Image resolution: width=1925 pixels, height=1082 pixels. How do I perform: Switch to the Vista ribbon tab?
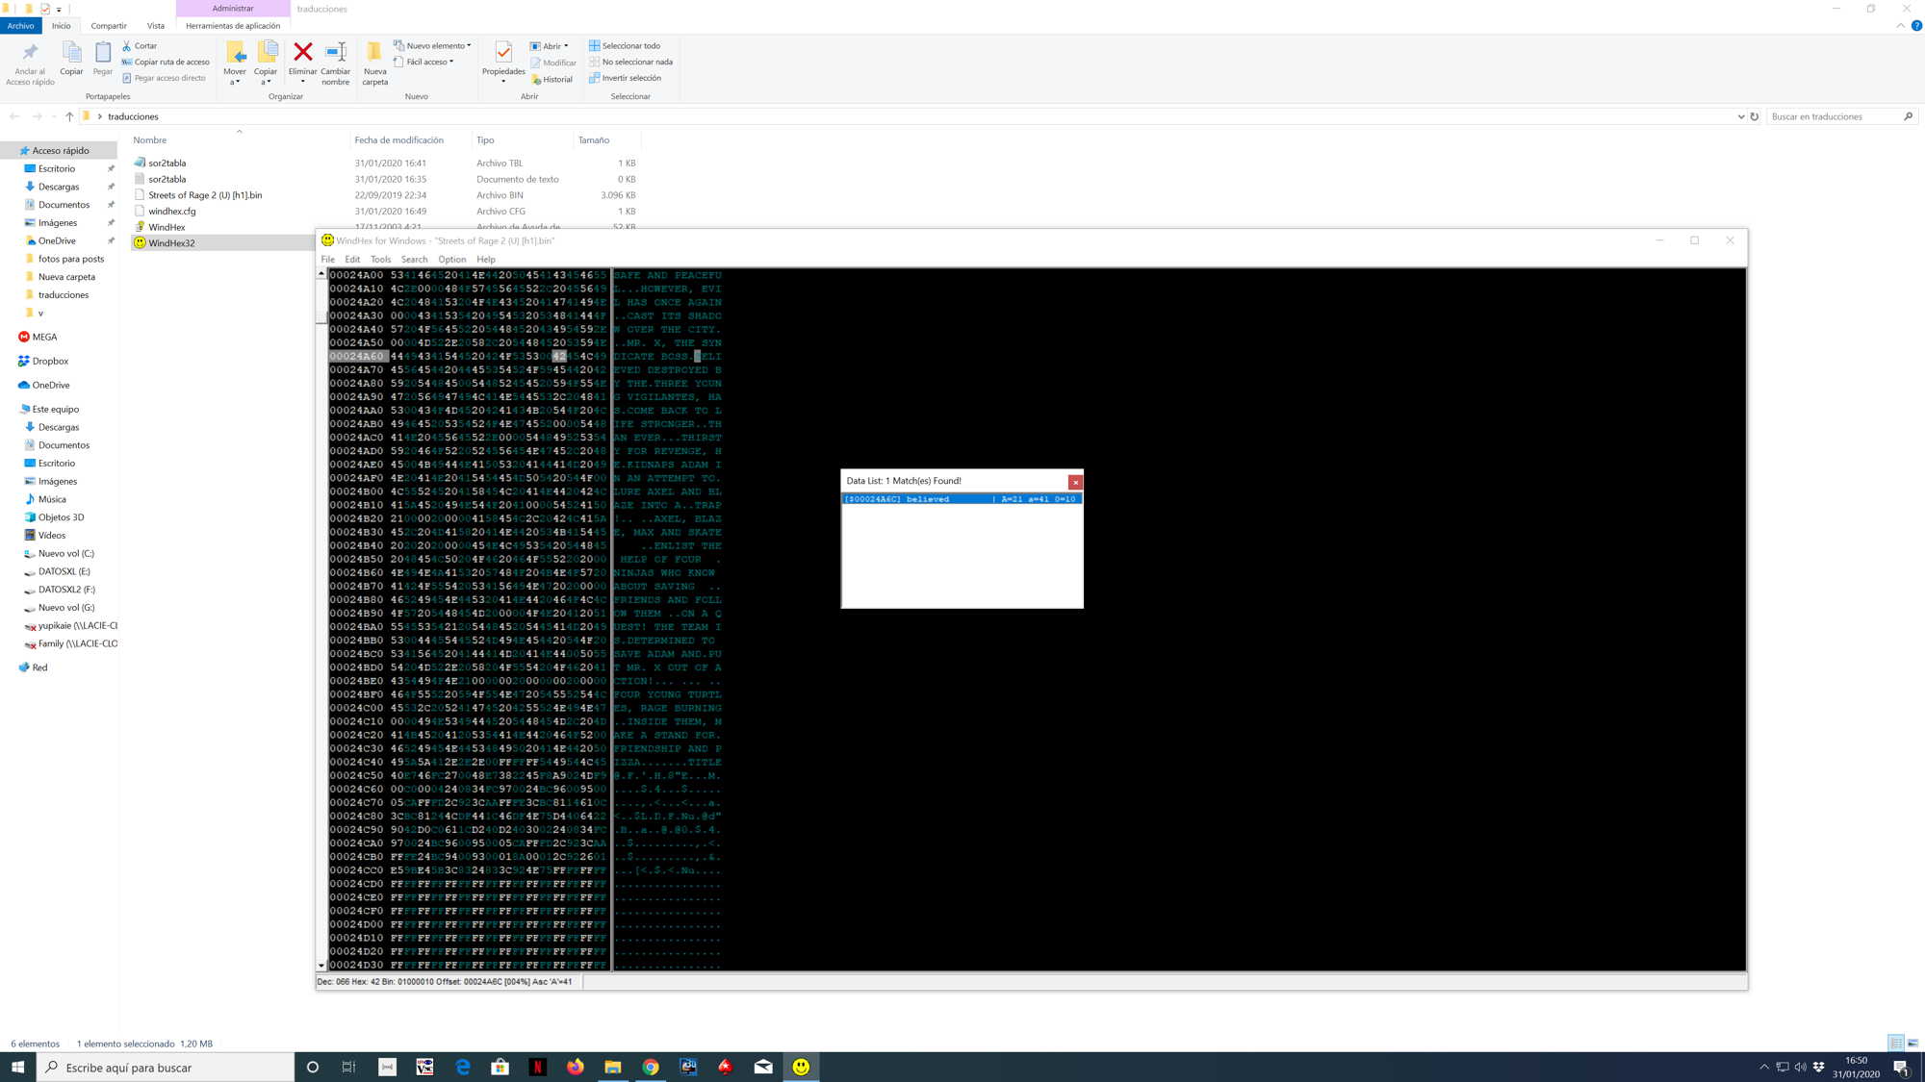(x=156, y=25)
